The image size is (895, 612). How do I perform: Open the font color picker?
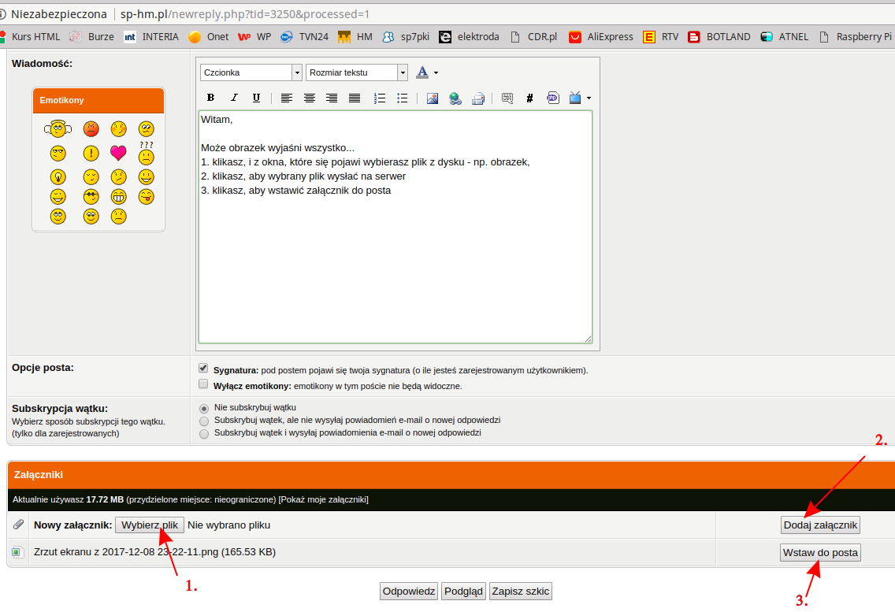tap(426, 72)
